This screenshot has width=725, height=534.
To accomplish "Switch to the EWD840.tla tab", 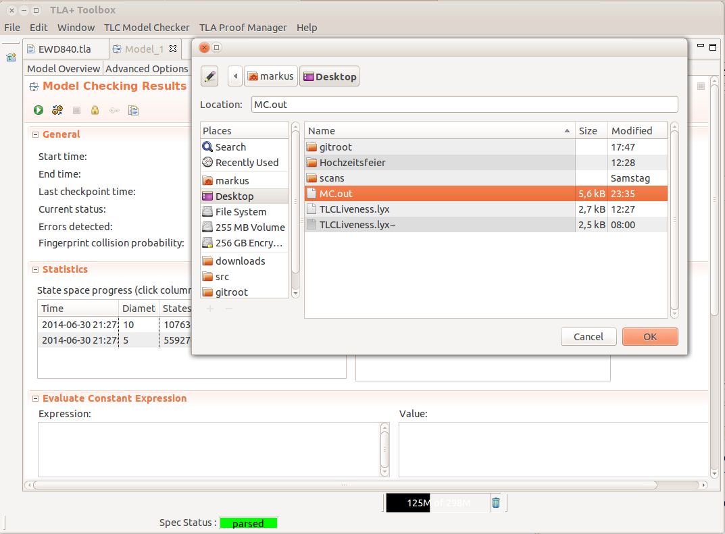I will (64, 49).
